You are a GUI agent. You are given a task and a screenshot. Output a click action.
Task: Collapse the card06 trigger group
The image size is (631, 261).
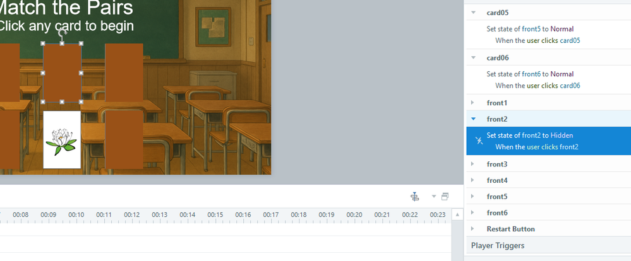point(473,57)
